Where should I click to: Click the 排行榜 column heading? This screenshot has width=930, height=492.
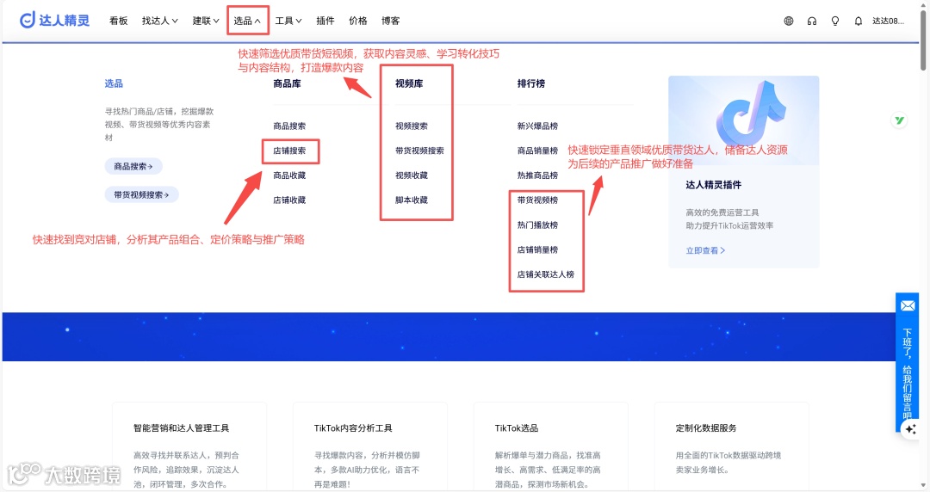[530, 83]
